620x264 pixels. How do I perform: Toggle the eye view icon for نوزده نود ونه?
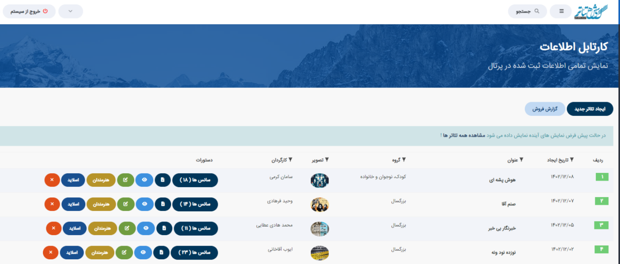tap(143, 252)
